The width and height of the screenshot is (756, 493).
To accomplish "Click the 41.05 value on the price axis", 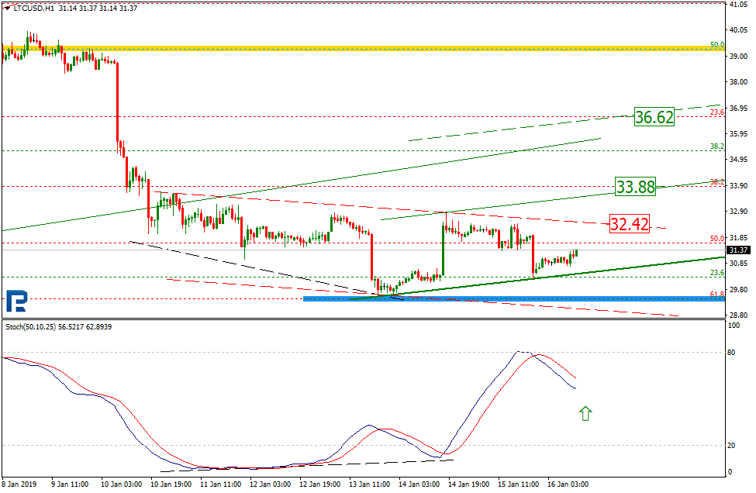I will (739, 5).
